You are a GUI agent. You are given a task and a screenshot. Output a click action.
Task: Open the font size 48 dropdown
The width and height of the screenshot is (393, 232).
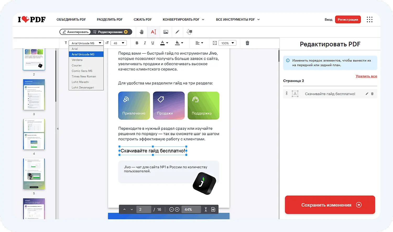tap(119, 43)
